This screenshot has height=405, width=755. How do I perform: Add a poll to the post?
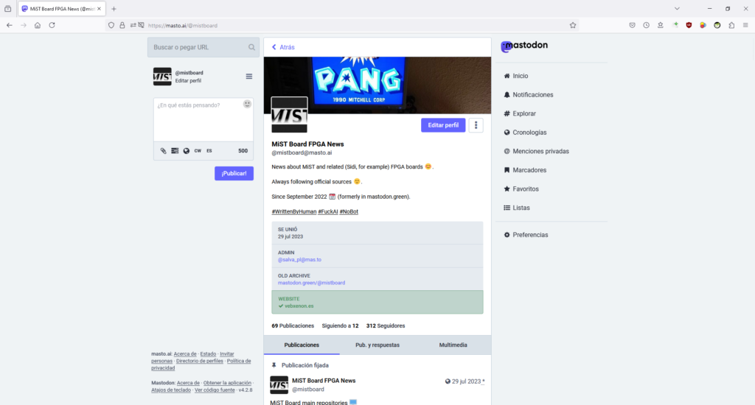pyautogui.click(x=175, y=150)
